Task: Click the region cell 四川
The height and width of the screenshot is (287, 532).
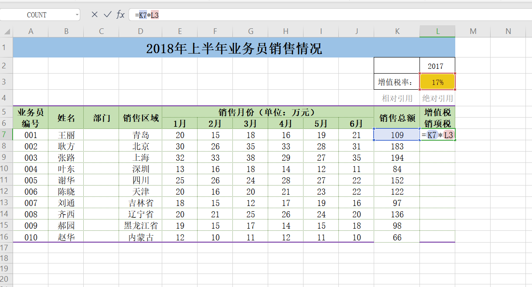Action: coord(140,180)
